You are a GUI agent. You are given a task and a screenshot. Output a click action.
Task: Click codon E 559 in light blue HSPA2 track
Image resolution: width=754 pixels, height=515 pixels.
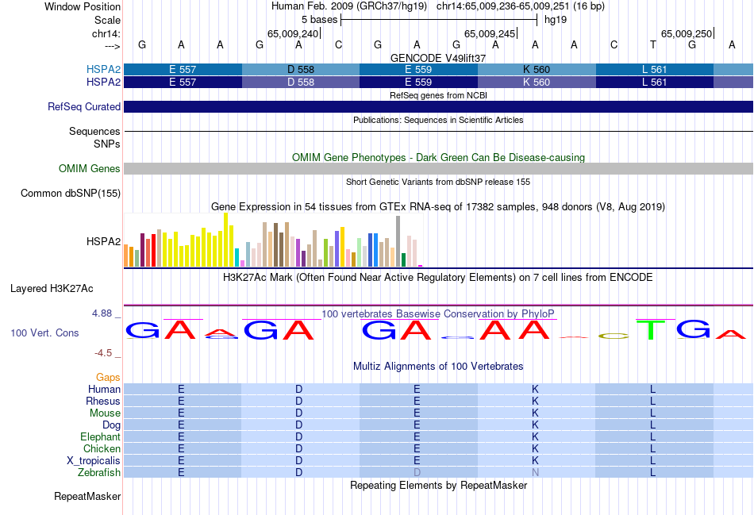coord(418,69)
